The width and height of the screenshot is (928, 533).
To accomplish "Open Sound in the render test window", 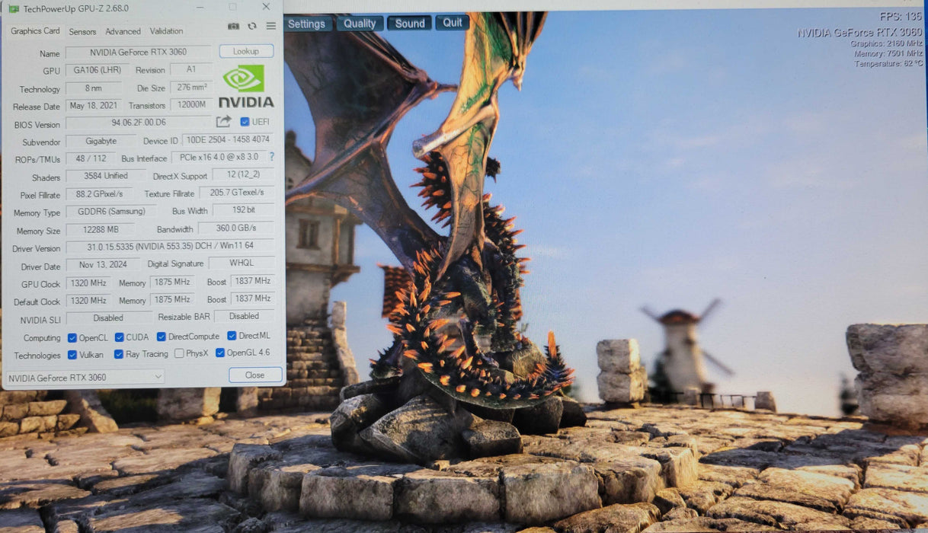I will click(410, 24).
